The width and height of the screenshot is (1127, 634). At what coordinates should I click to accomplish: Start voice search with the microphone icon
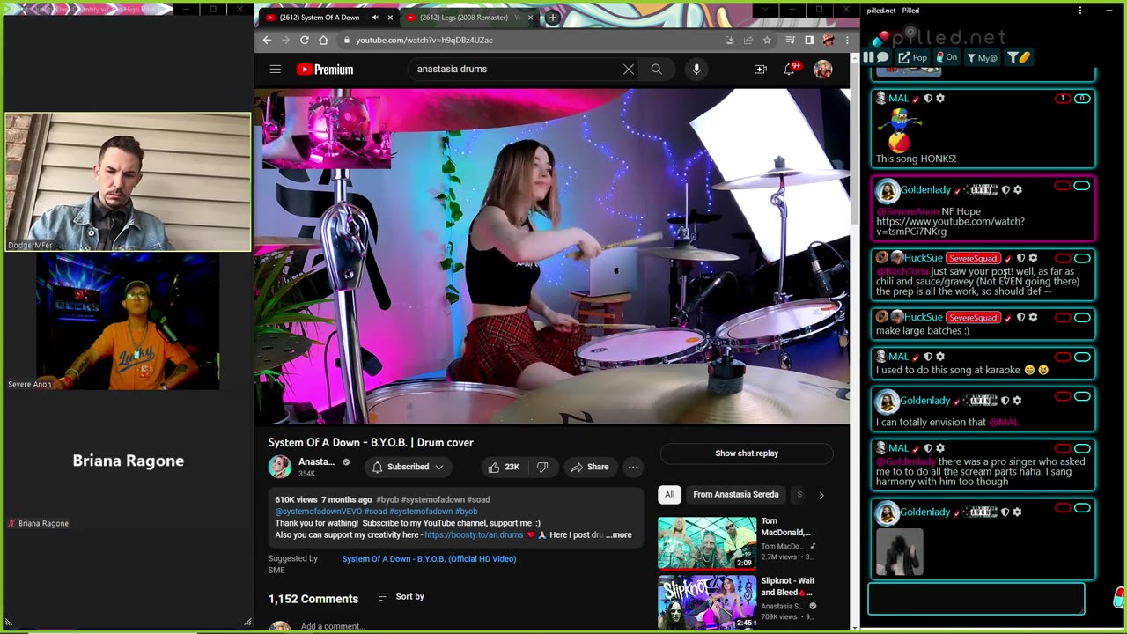pyautogui.click(x=696, y=69)
